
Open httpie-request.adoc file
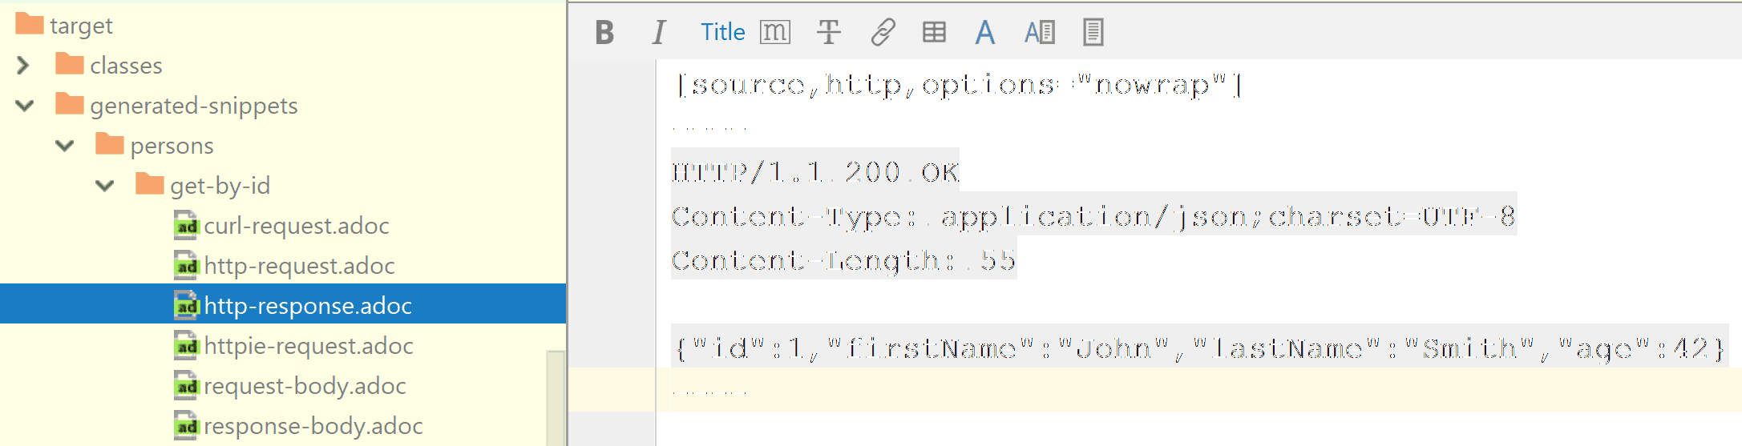click(x=308, y=346)
